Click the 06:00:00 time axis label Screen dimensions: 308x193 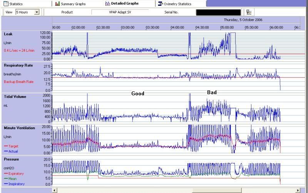tap(276, 27)
